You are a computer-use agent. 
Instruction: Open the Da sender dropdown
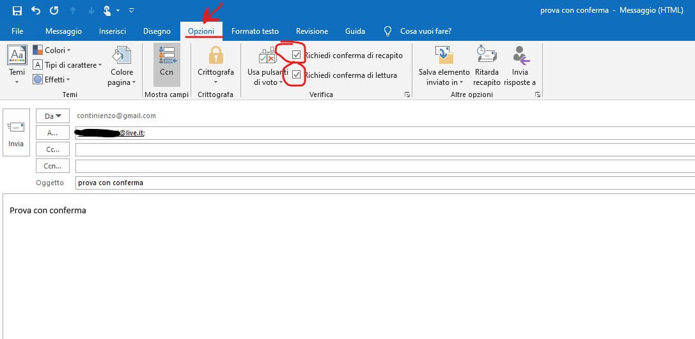52,116
